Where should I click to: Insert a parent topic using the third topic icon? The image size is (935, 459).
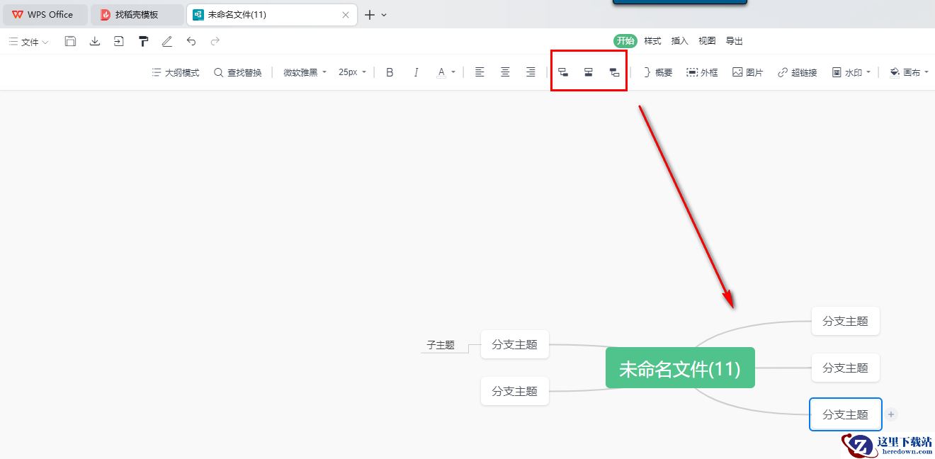tap(614, 72)
